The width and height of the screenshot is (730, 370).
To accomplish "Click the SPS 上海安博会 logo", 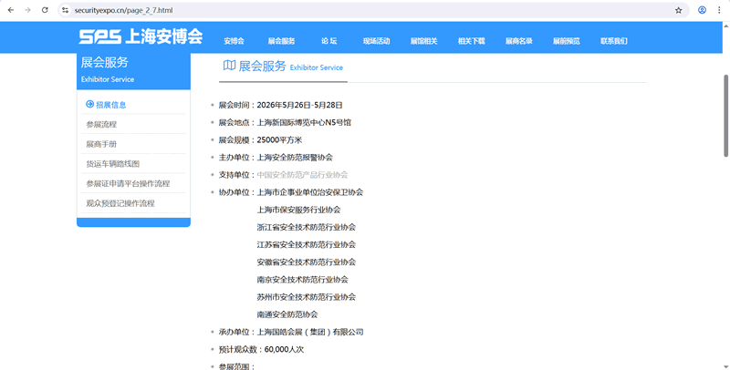I will click(x=141, y=37).
